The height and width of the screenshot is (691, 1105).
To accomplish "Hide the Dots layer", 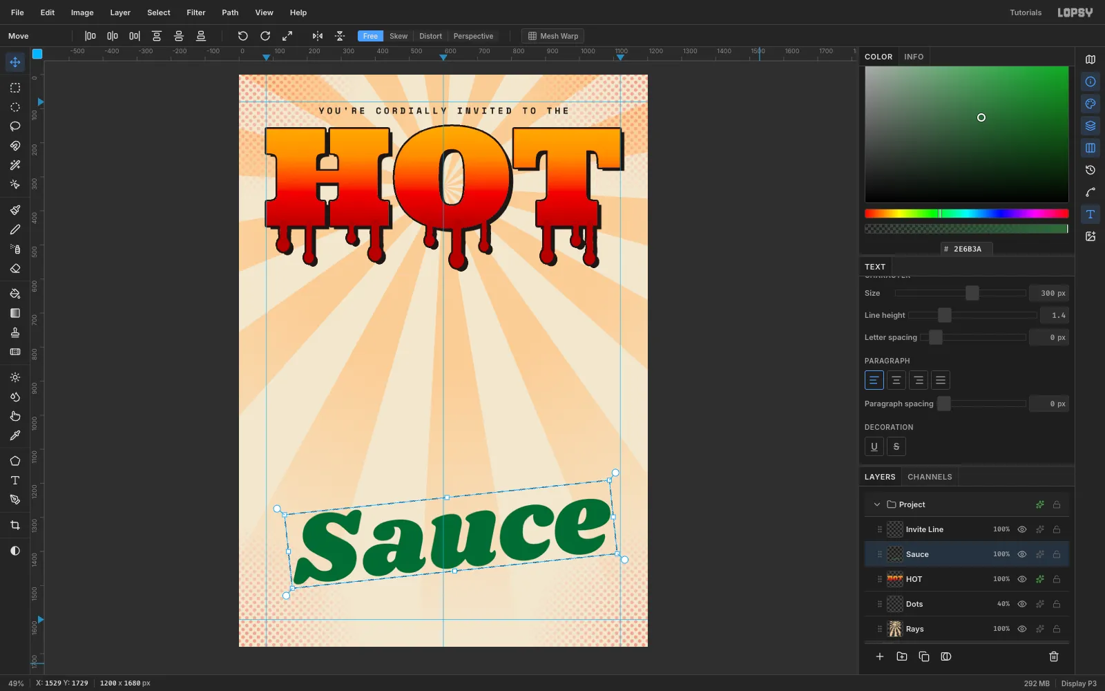I will [1022, 604].
